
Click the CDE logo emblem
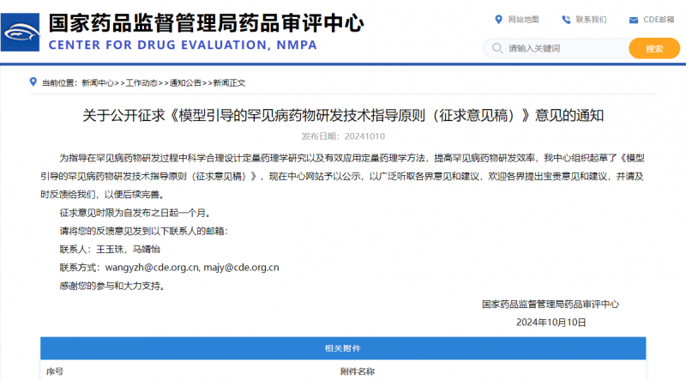22,33
